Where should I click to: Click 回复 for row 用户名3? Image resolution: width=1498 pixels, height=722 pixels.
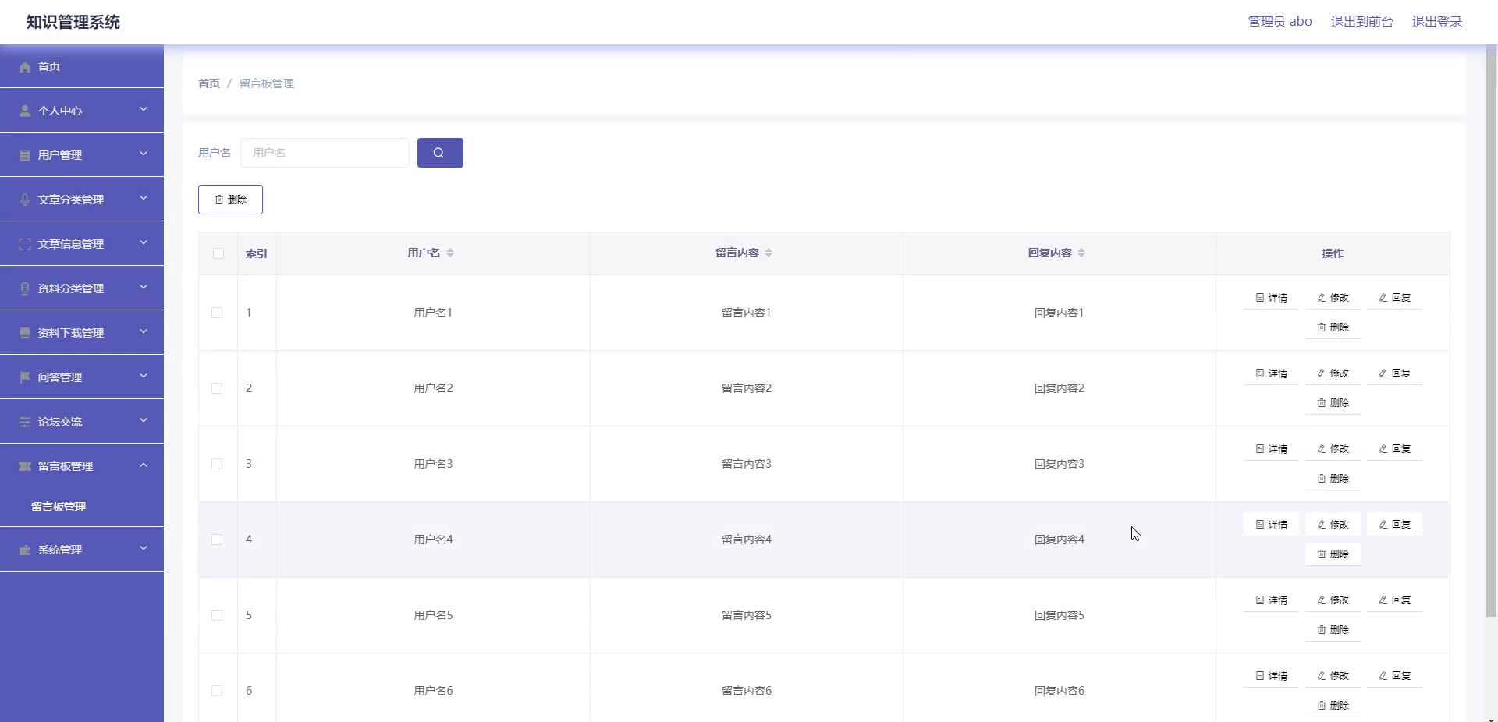point(1394,449)
